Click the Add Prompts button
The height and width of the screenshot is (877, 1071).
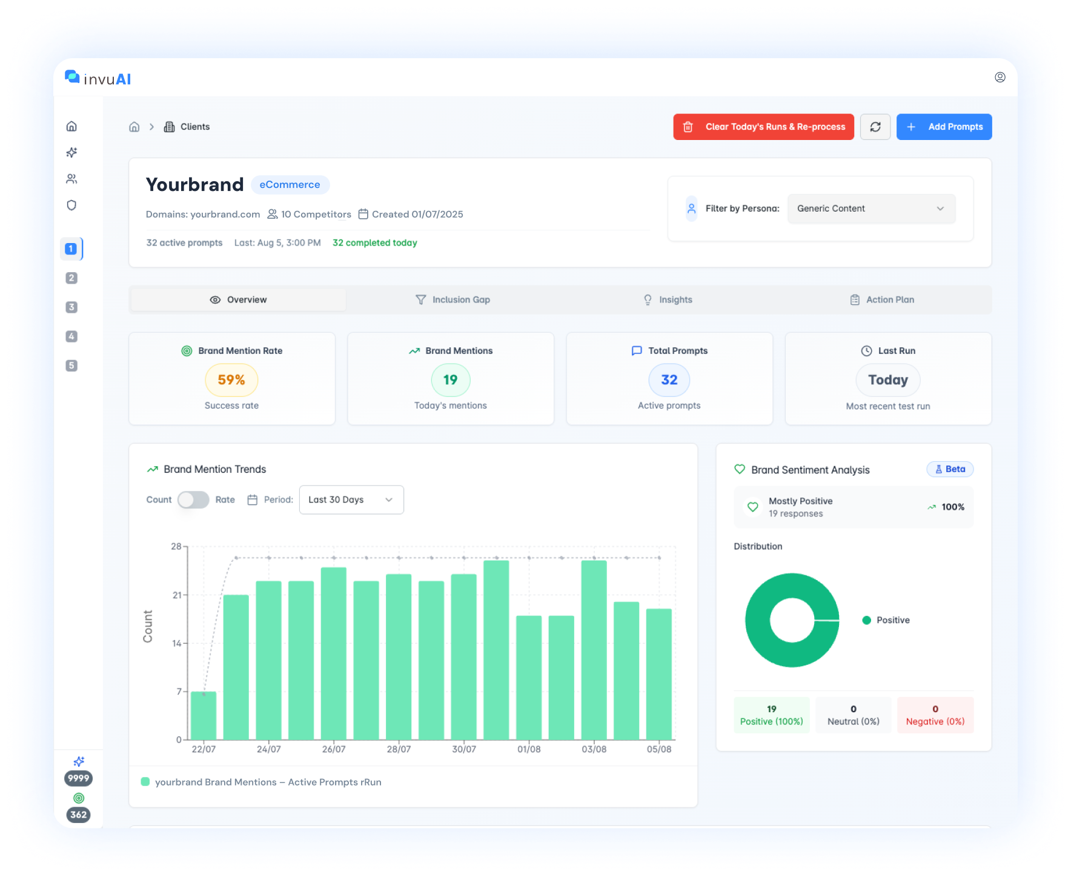[x=944, y=127]
